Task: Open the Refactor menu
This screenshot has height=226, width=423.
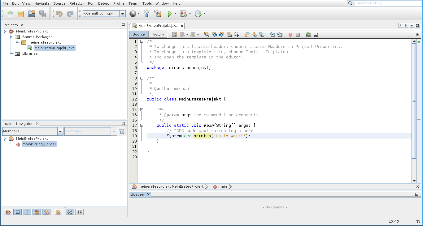Action: coord(77,3)
